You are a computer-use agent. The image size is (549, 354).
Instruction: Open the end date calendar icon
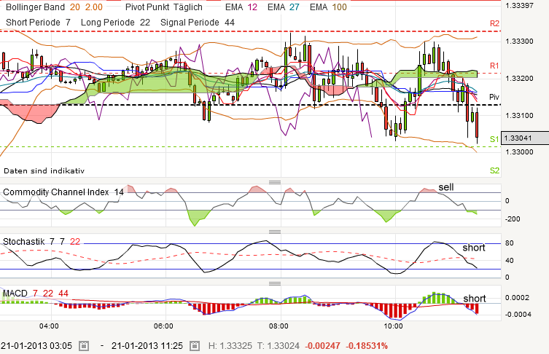click(x=195, y=346)
